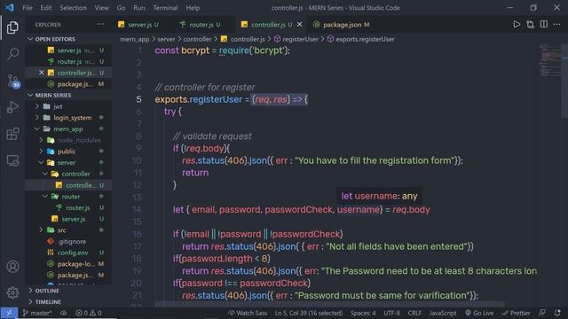568x319 pixels.
Task: Open the Terminal menu
Action: click(165, 8)
